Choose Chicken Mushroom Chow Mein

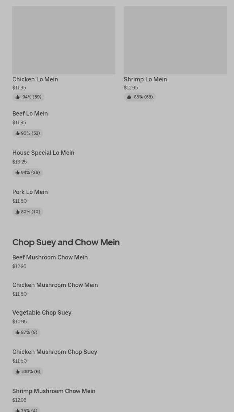pos(55,285)
